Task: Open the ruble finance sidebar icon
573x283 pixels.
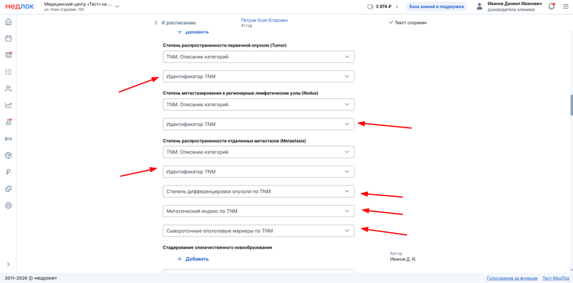Action: coord(9,172)
